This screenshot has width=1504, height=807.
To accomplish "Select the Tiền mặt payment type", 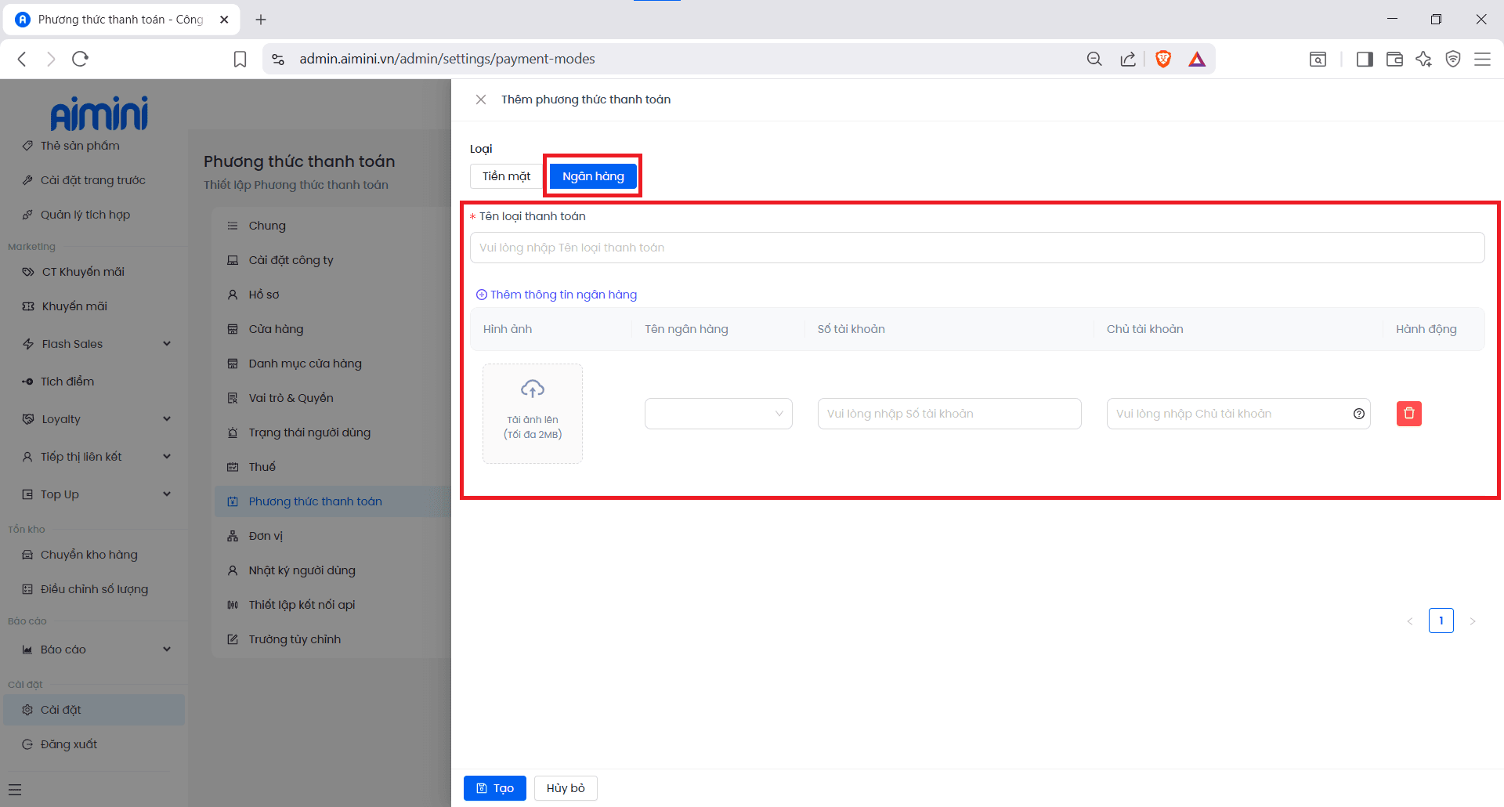I will (x=506, y=176).
